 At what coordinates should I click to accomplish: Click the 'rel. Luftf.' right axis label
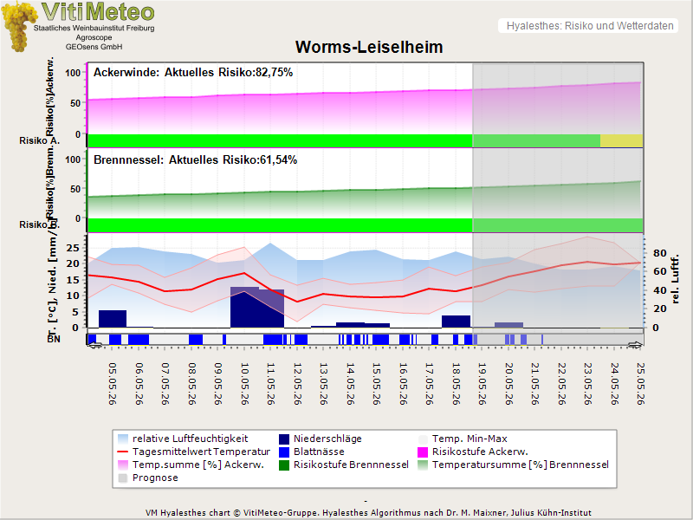[x=675, y=278]
